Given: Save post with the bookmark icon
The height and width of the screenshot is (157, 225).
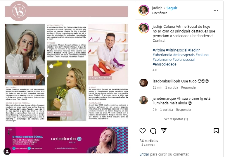Looking at the screenshot, I should pyautogui.click(x=216, y=131).
